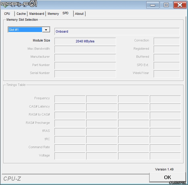Open the Mainboard tab
The image size is (188, 185).
pos(37,14)
